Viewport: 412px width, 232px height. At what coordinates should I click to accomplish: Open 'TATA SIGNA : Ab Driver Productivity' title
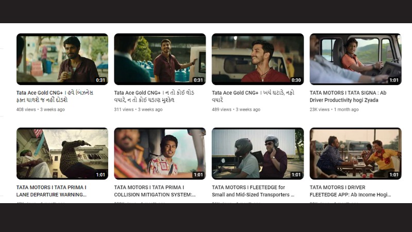(x=348, y=96)
